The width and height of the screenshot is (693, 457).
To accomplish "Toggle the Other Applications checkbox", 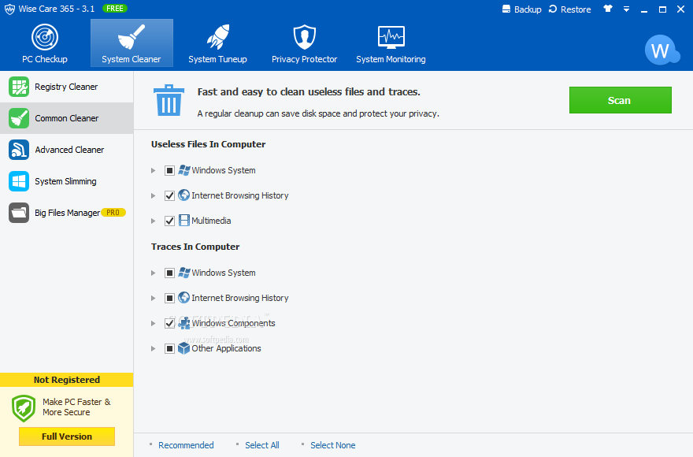I will [x=170, y=348].
